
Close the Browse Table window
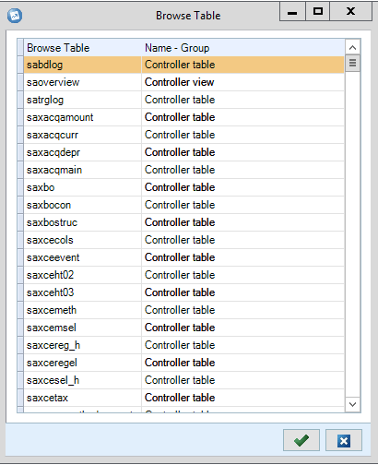click(x=350, y=11)
